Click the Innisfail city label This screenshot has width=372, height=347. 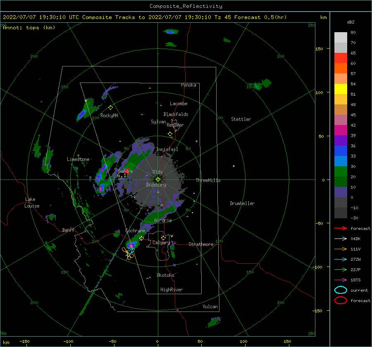pos(167,149)
